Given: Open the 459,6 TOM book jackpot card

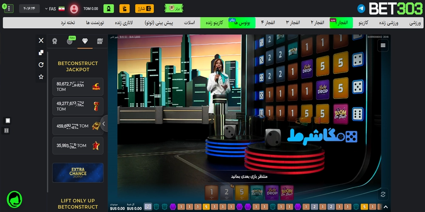Looking at the screenshot, I should point(78,126).
